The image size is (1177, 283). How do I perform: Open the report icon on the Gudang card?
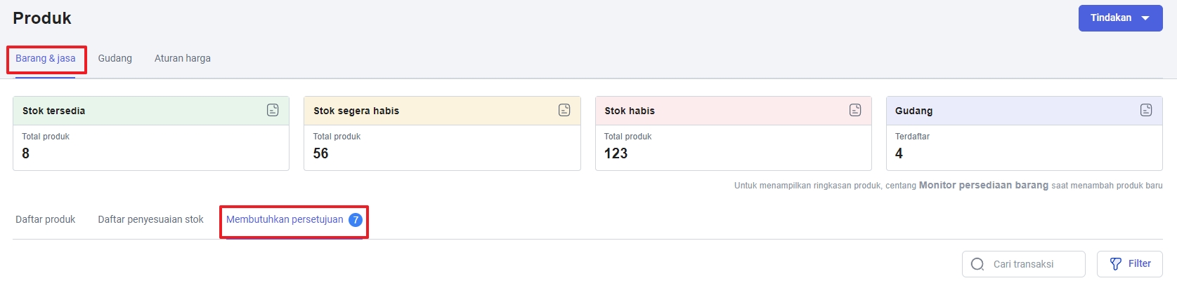1146,110
